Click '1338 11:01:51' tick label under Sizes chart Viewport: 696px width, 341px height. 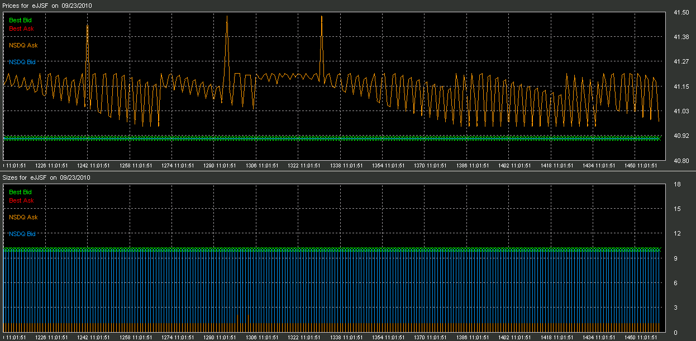(x=346, y=338)
